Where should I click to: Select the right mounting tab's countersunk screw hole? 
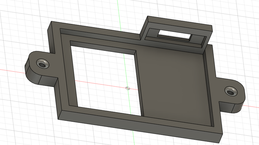pos(231,92)
